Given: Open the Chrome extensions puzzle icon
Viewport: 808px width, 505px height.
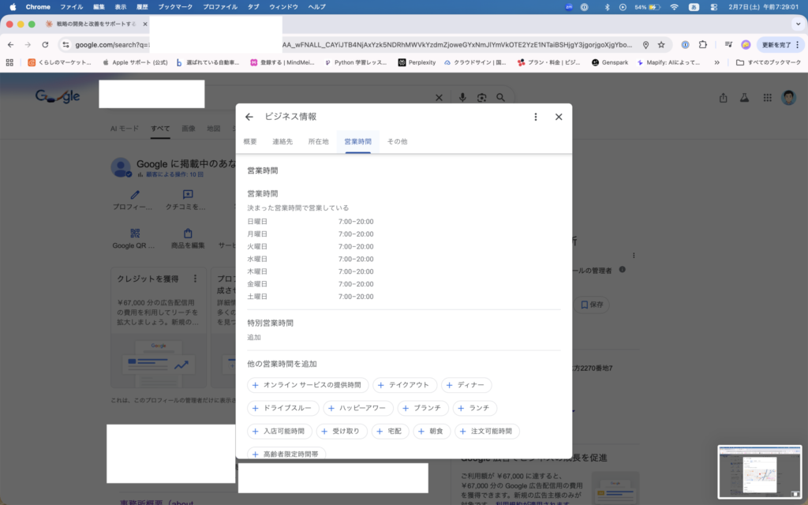Looking at the screenshot, I should 702,45.
